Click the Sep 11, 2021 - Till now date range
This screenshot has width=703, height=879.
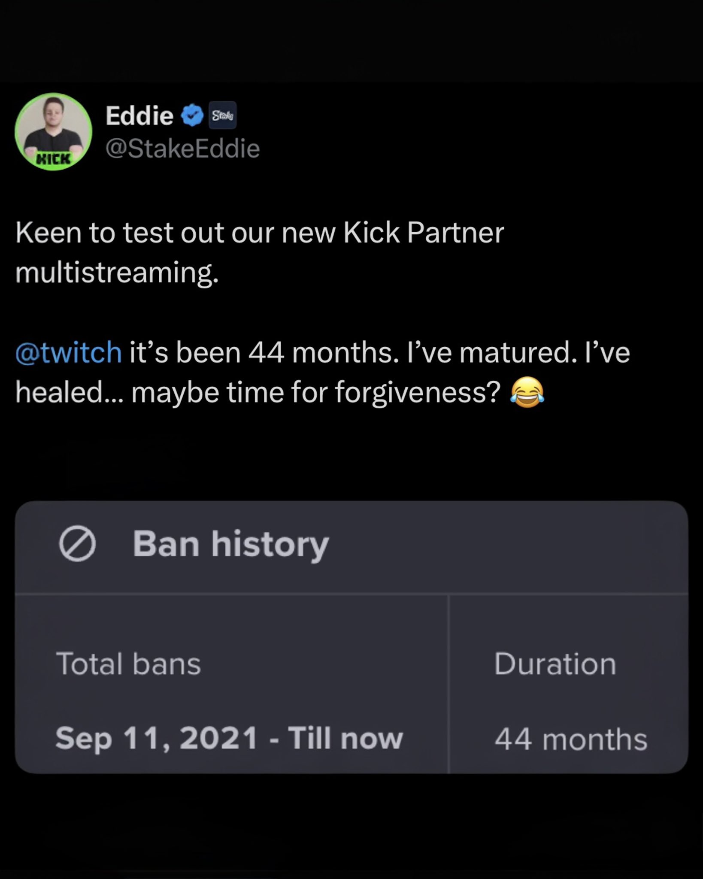click(x=229, y=738)
